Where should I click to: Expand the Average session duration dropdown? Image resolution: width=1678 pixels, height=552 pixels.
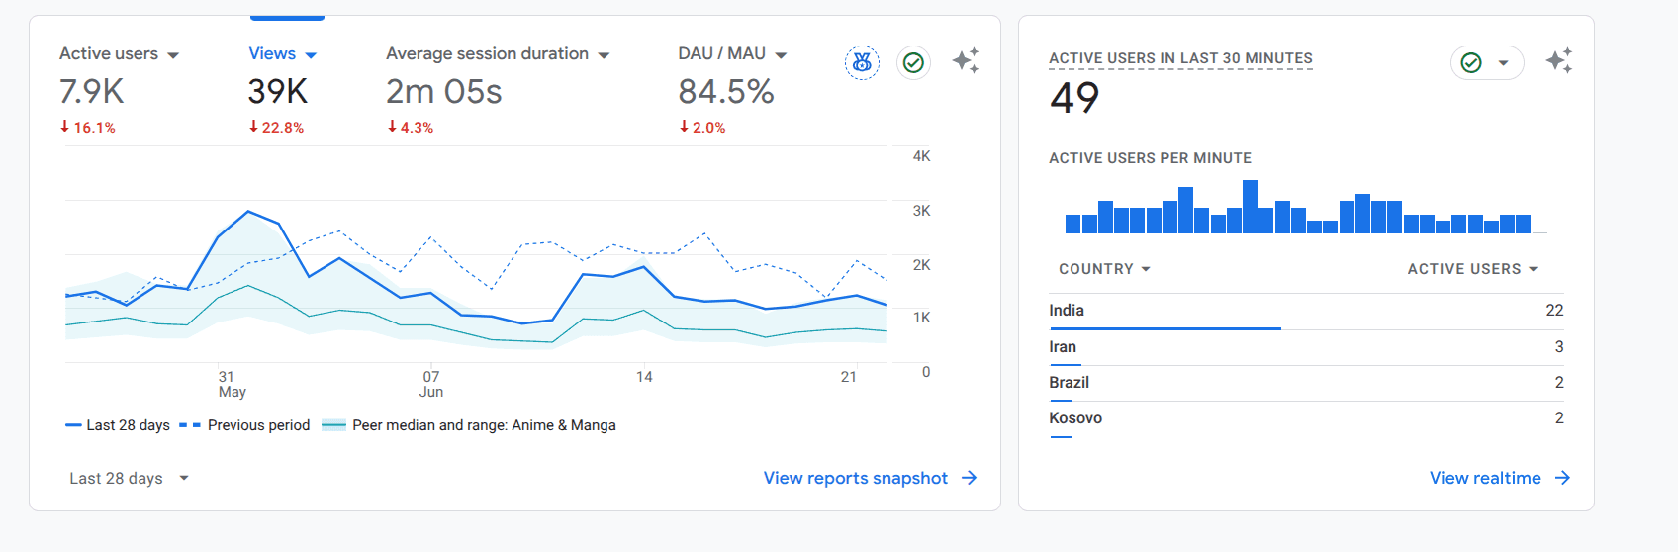pos(604,55)
